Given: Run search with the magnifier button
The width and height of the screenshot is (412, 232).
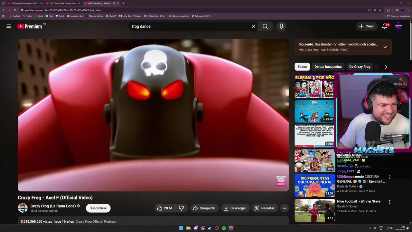Looking at the screenshot, I should coord(265,26).
